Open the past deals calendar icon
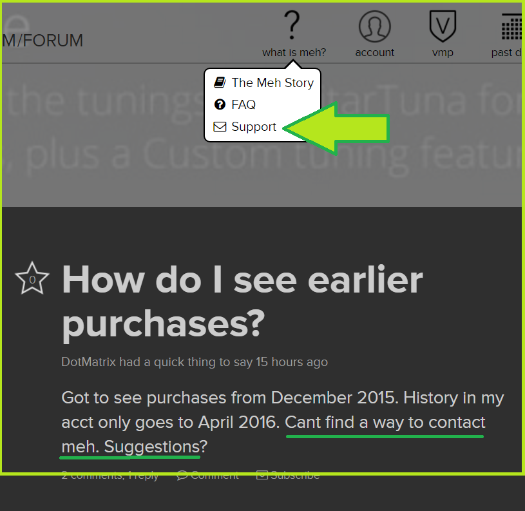This screenshot has width=525, height=511. tap(511, 27)
